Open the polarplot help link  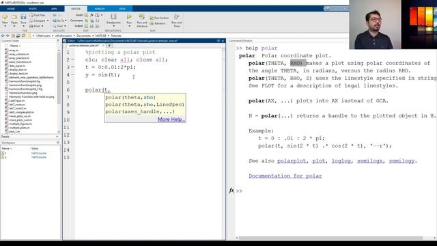(x=292, y=161)
